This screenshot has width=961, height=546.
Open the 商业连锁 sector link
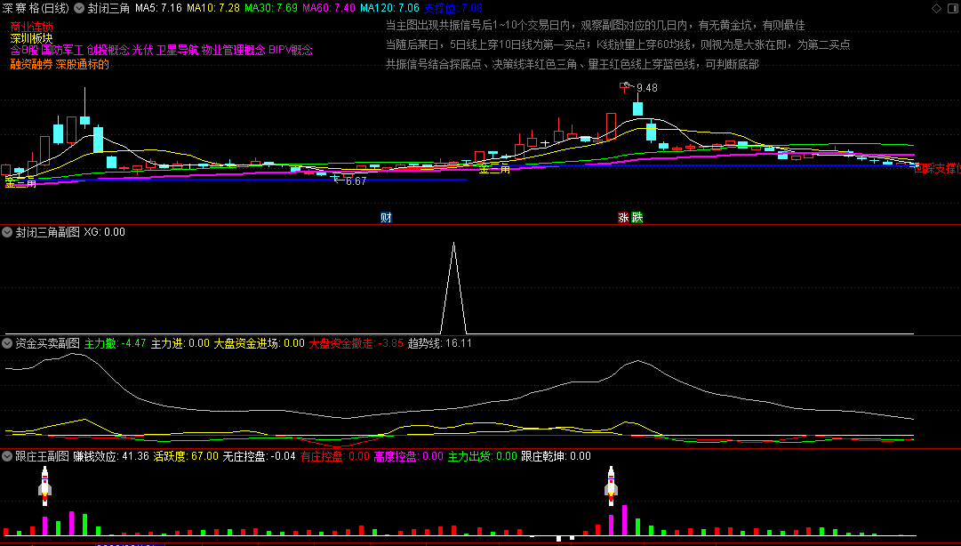(32, 27)
